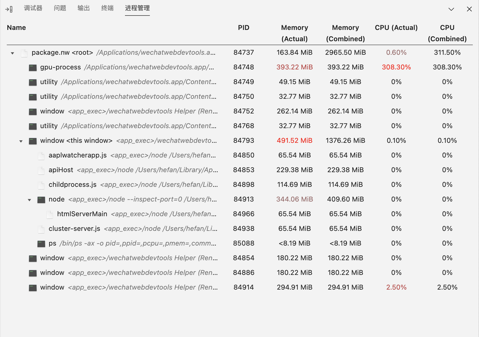Click the gpu-process terminal icon
Image resolution: width=479 pixels, height=337 pixels.
(33, 68)
